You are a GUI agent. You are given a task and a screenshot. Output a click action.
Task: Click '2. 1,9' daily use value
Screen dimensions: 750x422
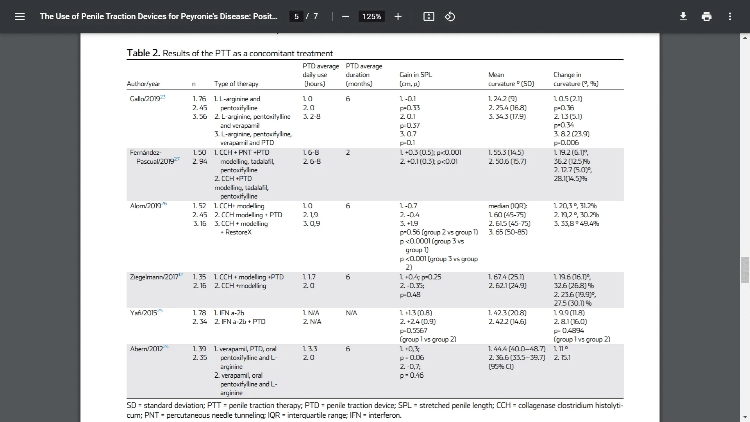(x=311, y=215)
